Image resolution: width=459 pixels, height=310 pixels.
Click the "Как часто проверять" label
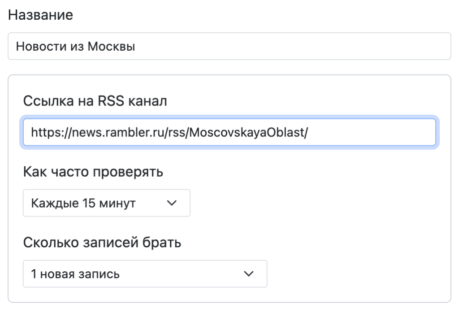coord(93,172)
